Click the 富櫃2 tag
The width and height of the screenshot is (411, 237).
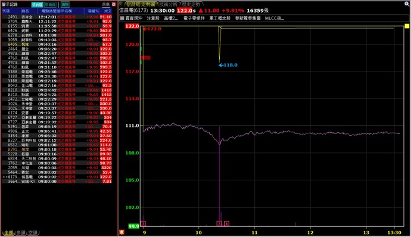coord(171,18)
